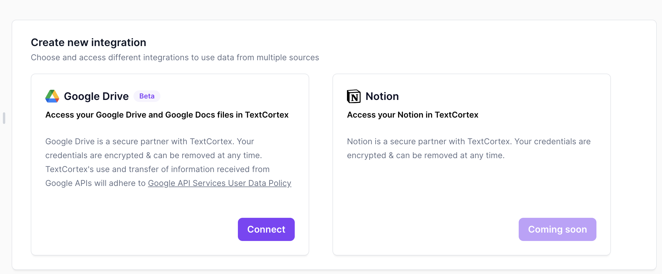Viewport: 662px width, 274px height.
Task: Click 'Access your Google Drive and Google Docs files' text
Action: tap(167, 115)
